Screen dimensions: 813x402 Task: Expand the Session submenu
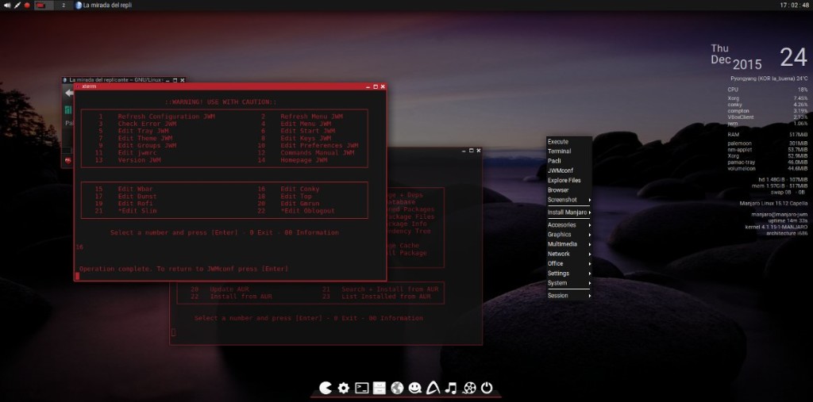click(568, 295)
